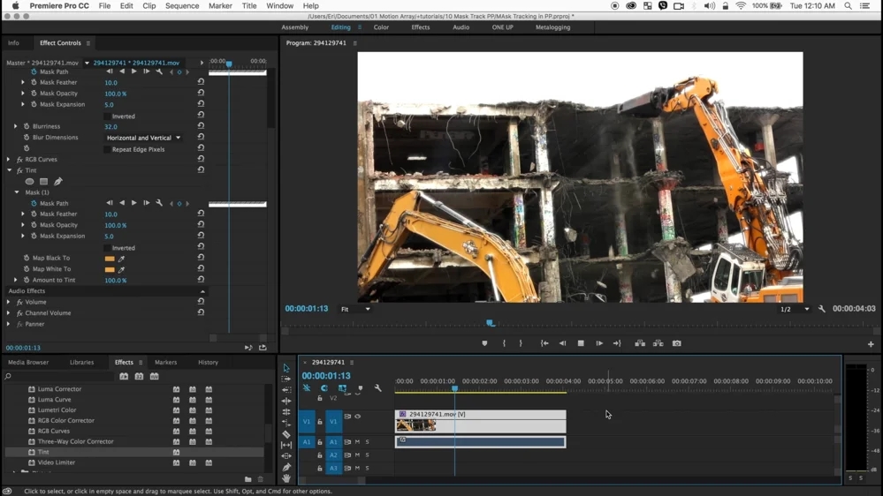The width and height of the screenshot is (883, 496).
Task: Toggle V1 track output eye
Action: [x=358, y=417]
